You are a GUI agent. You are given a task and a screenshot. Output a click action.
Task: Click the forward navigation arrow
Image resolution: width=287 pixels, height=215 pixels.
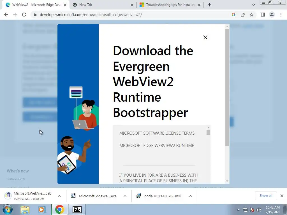[15, 15]
